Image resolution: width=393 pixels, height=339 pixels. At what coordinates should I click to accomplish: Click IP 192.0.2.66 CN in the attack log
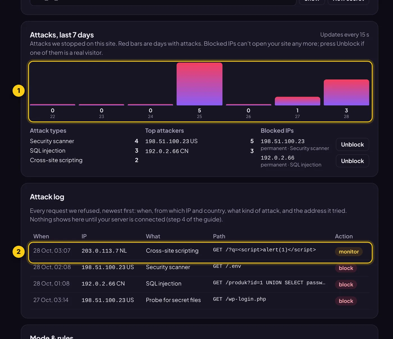(x=103, y=284)
